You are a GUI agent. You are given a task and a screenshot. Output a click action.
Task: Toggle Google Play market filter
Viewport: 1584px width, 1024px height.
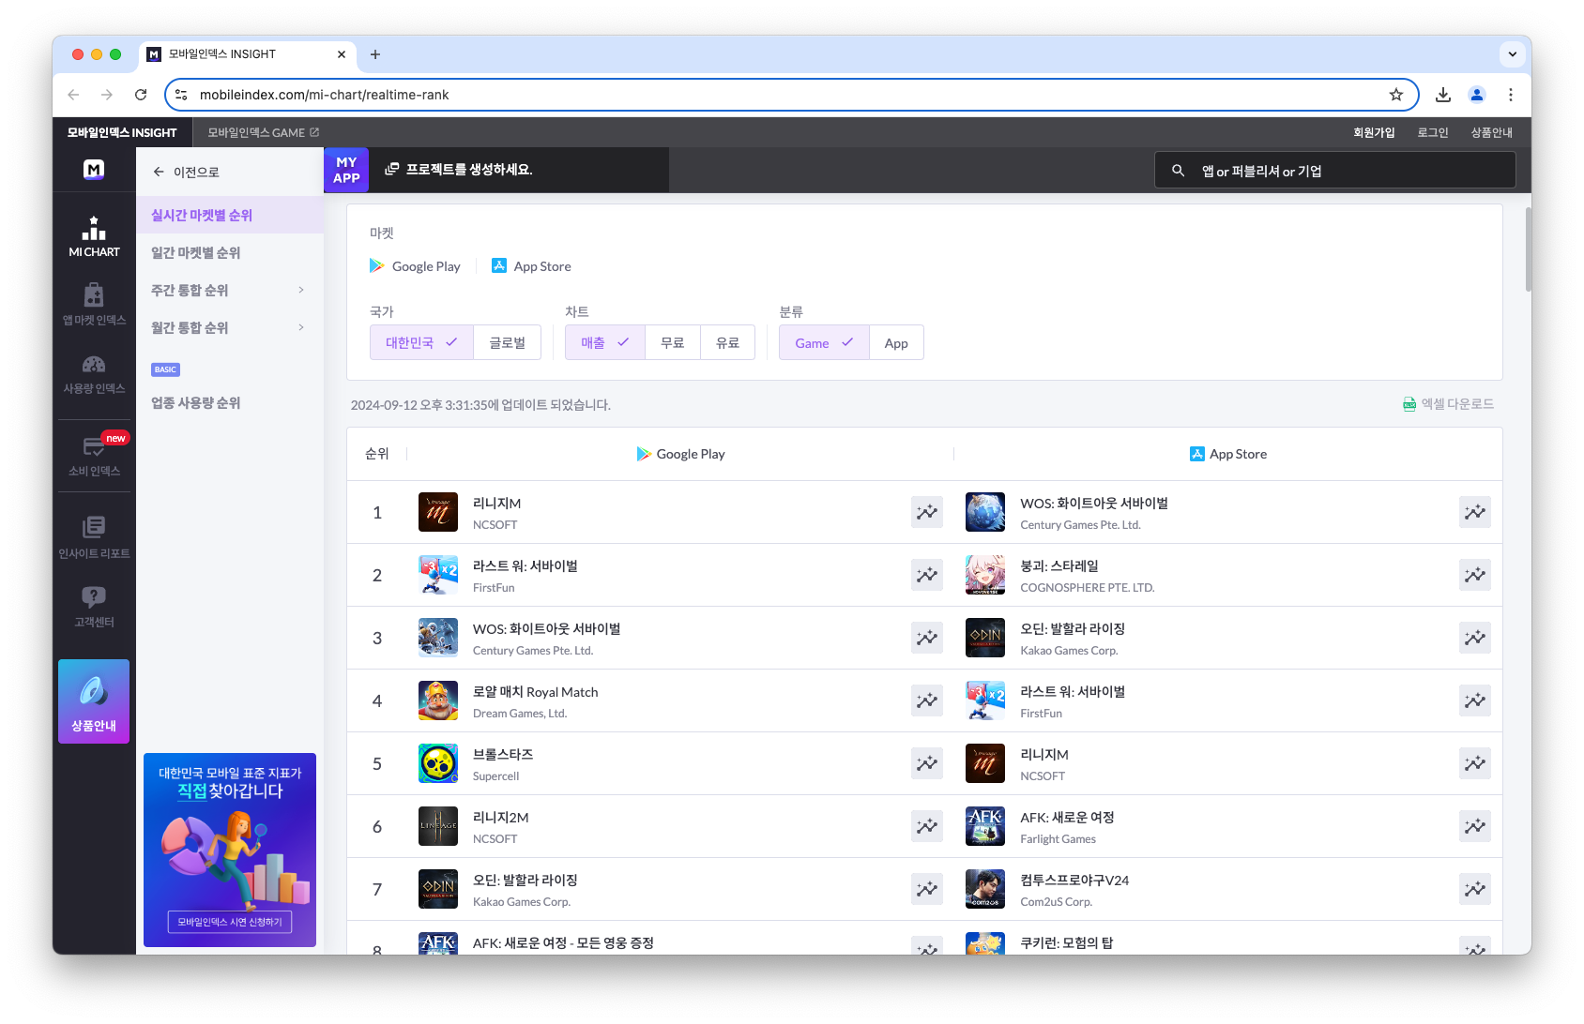(415, 266)
